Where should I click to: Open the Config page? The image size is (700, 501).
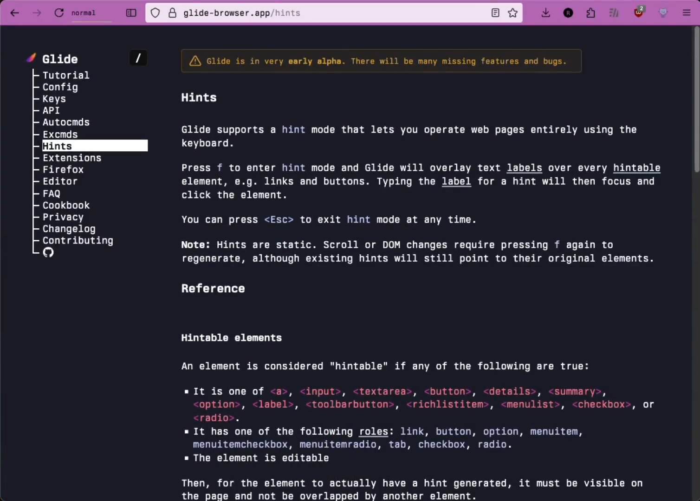pyautogui.click(x=60, y=87)
